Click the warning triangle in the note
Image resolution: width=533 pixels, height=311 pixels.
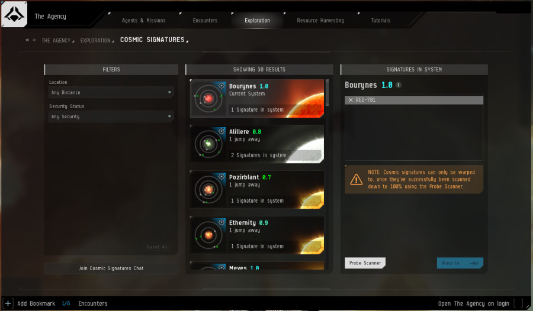point(357,179)
